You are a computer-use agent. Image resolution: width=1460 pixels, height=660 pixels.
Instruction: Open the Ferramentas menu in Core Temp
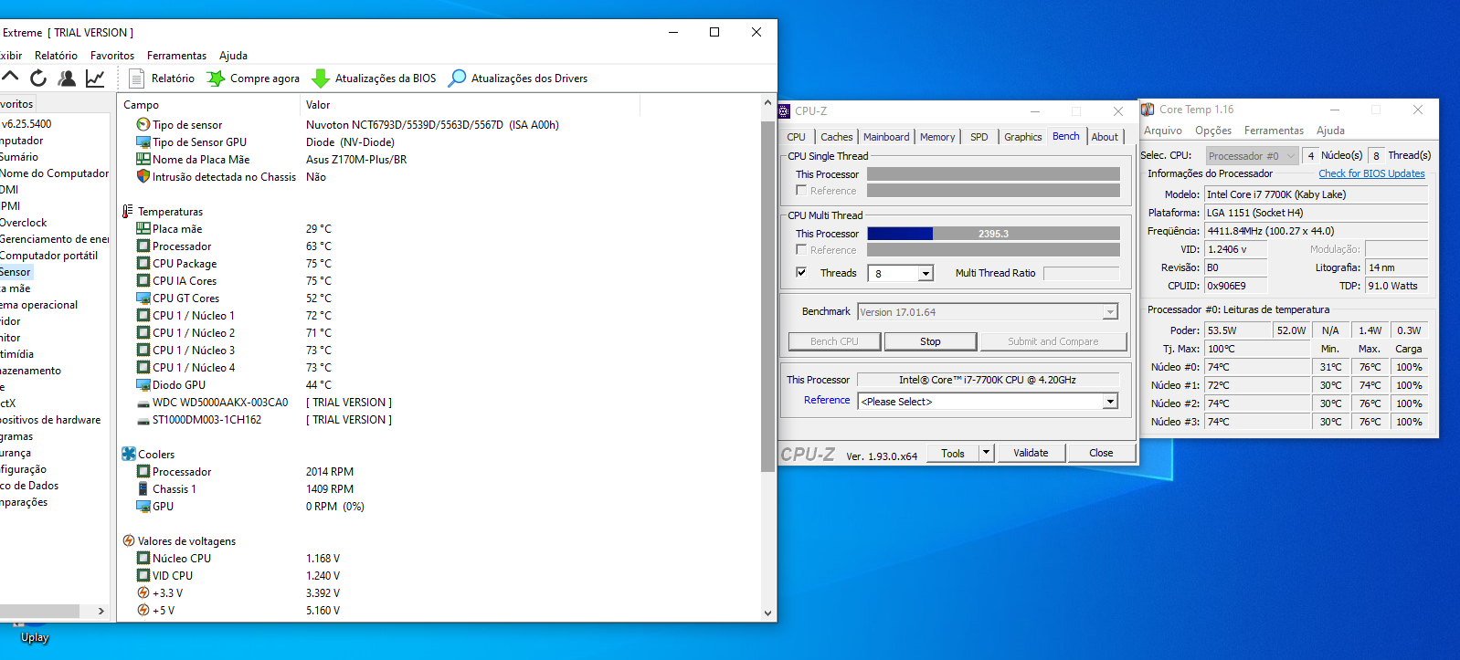tap(1274, 131)
